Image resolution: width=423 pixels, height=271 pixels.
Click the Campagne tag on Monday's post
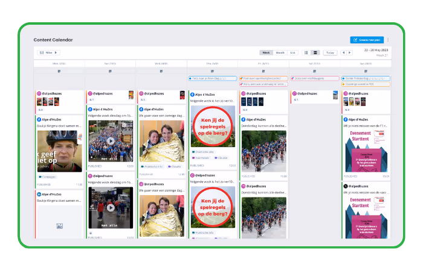coord(48,177)
